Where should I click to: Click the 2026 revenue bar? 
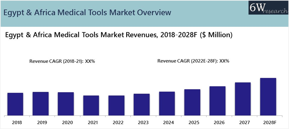point(218,101)
